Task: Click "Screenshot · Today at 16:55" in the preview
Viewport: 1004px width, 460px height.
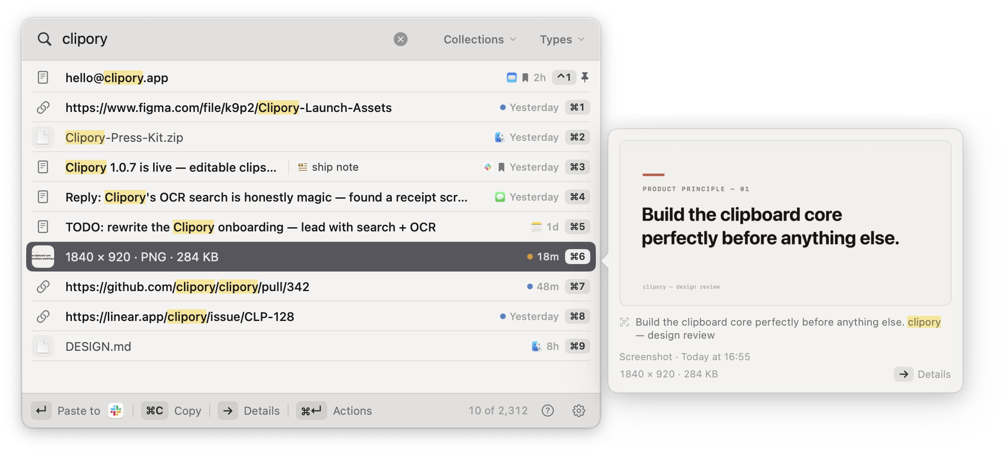Action: pyautogui.click(x=685, y=357)
